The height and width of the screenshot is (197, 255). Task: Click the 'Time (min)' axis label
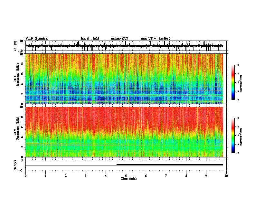[x=129, y=179]
